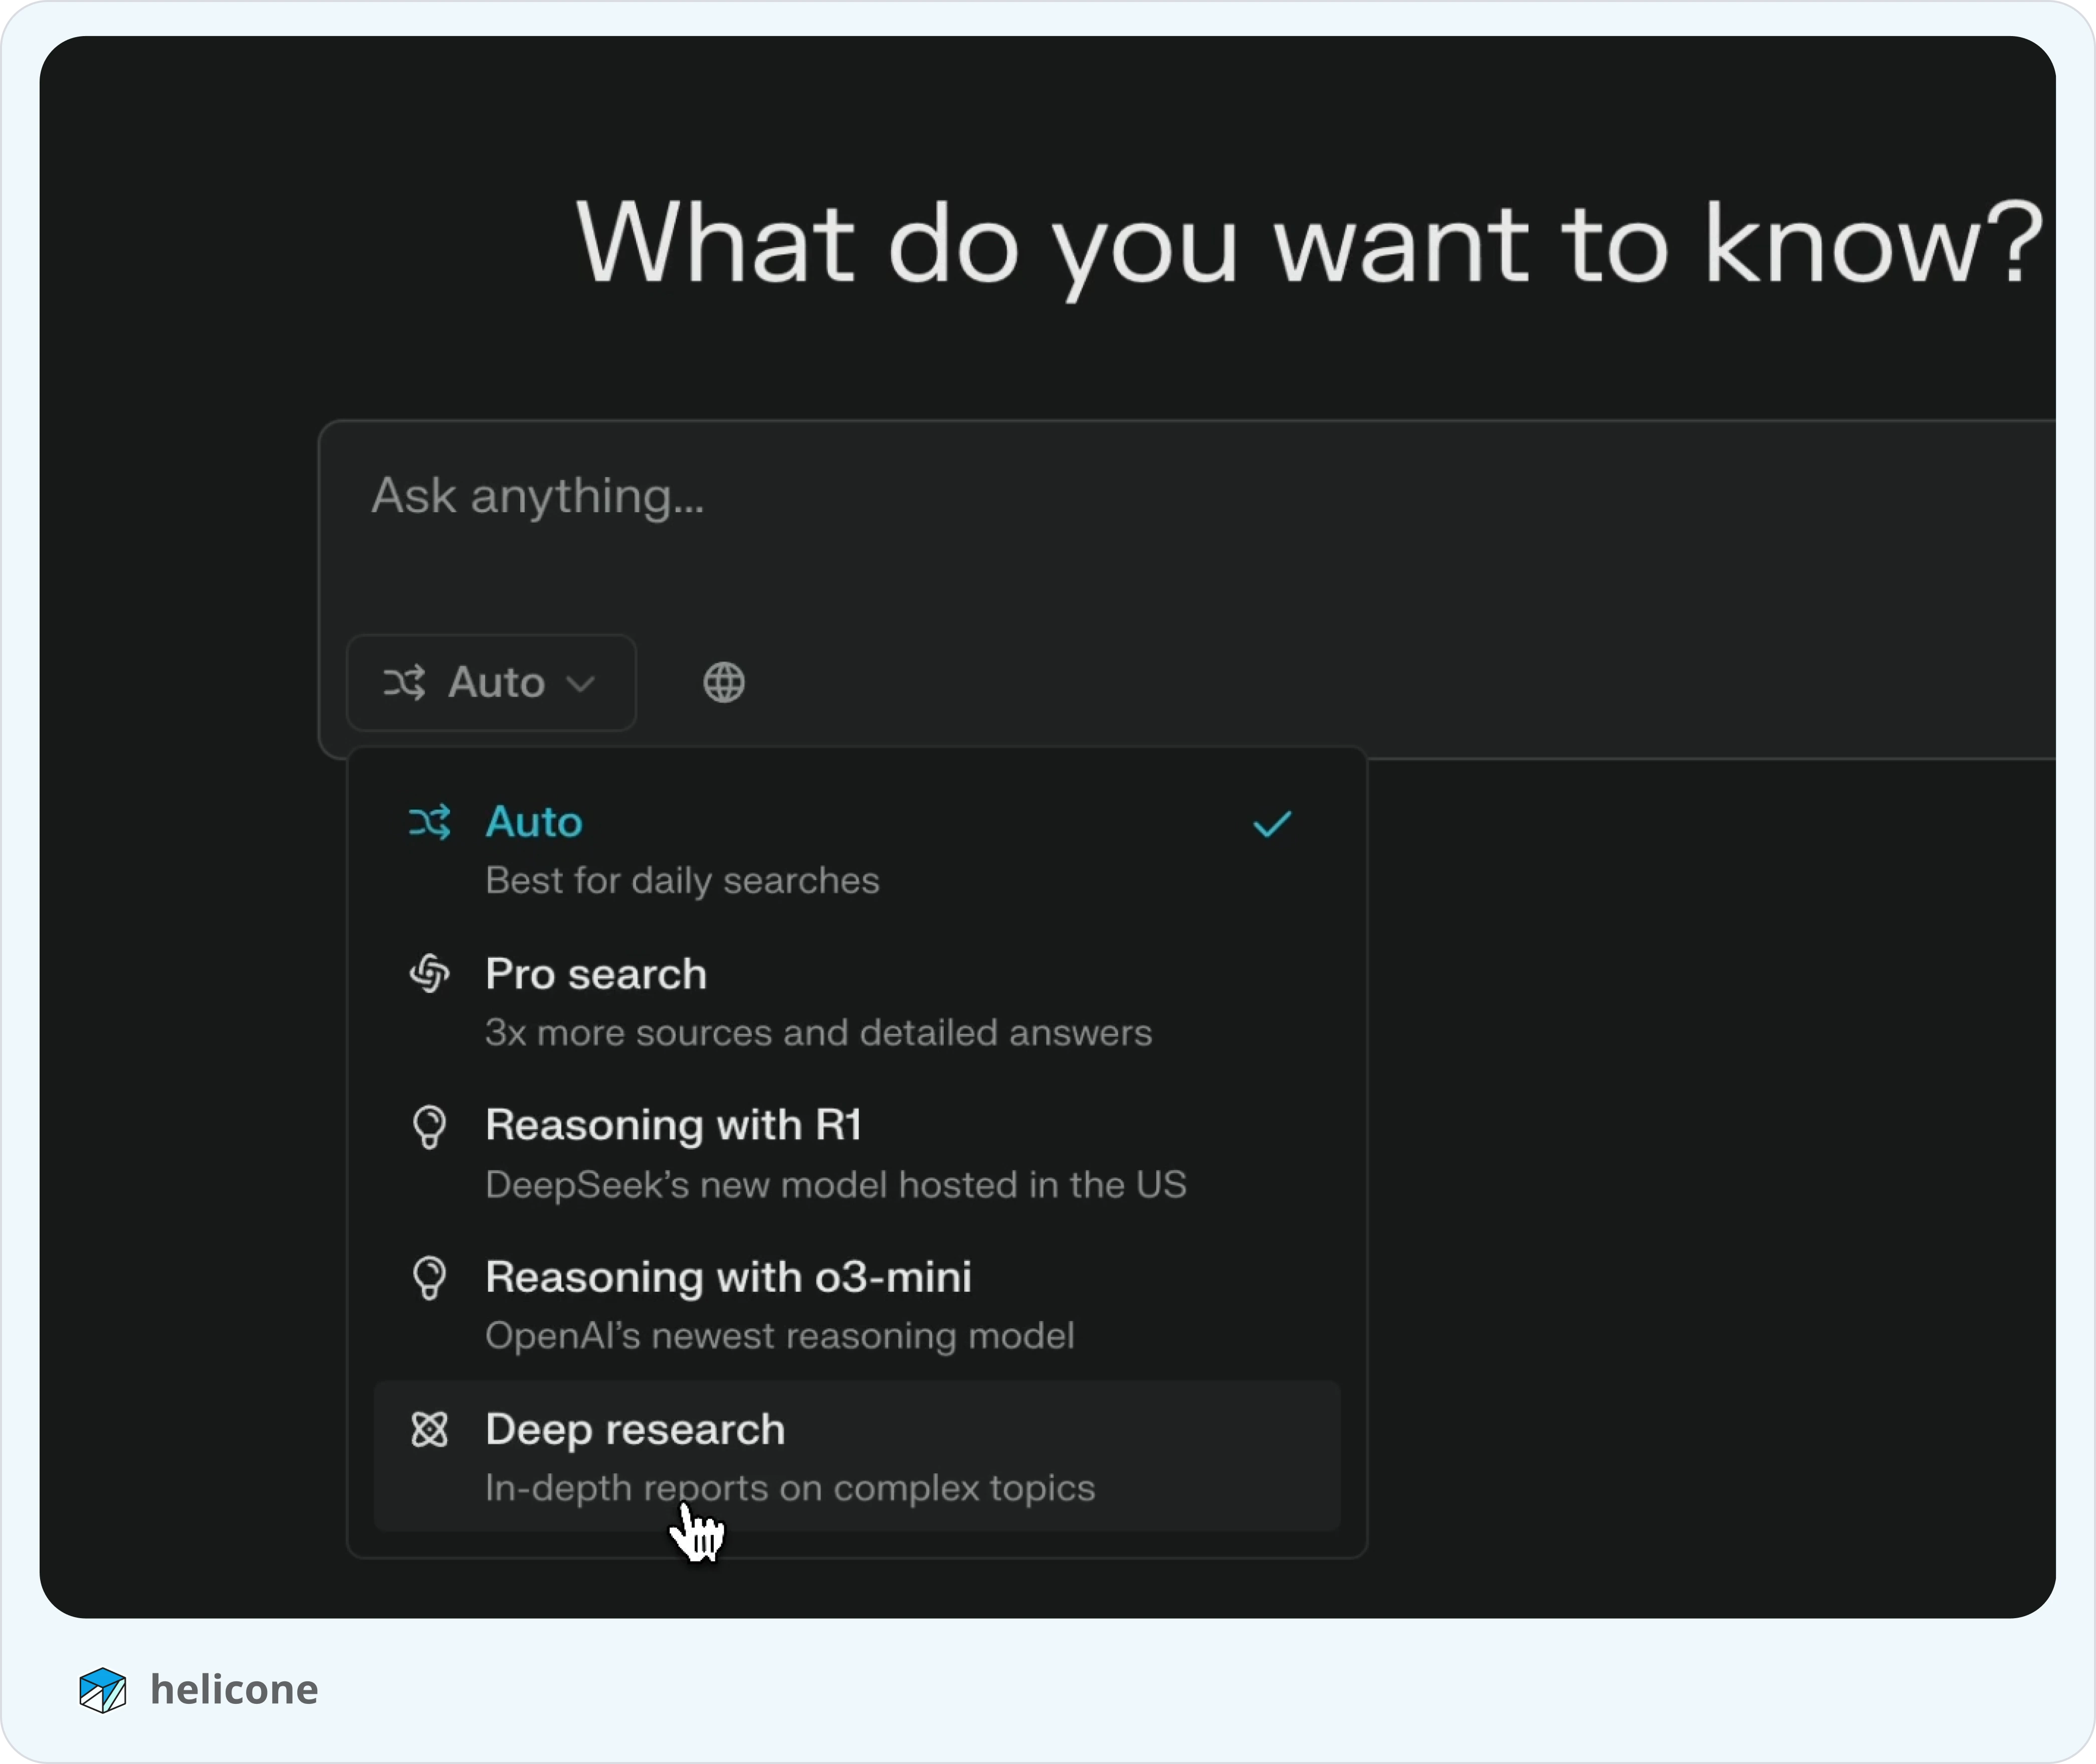This screenshot has height=1764, width=2096.
Task: Select Pro search mode
Action: point(857,1002)
